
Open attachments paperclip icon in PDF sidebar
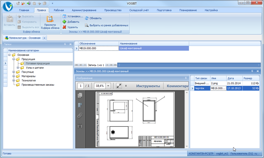pyautogui.click(x=80, y=115)
